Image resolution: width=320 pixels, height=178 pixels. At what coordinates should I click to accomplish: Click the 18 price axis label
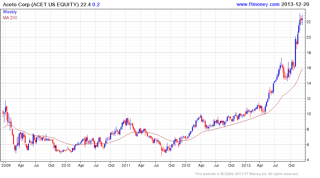pyautogui.click(x=309, y=53)
